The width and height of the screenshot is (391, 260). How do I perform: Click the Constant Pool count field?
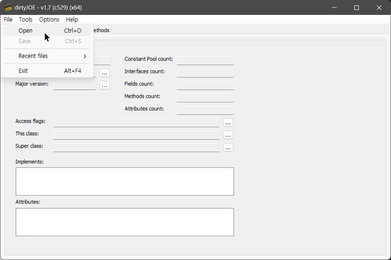(x=205, y=60)
